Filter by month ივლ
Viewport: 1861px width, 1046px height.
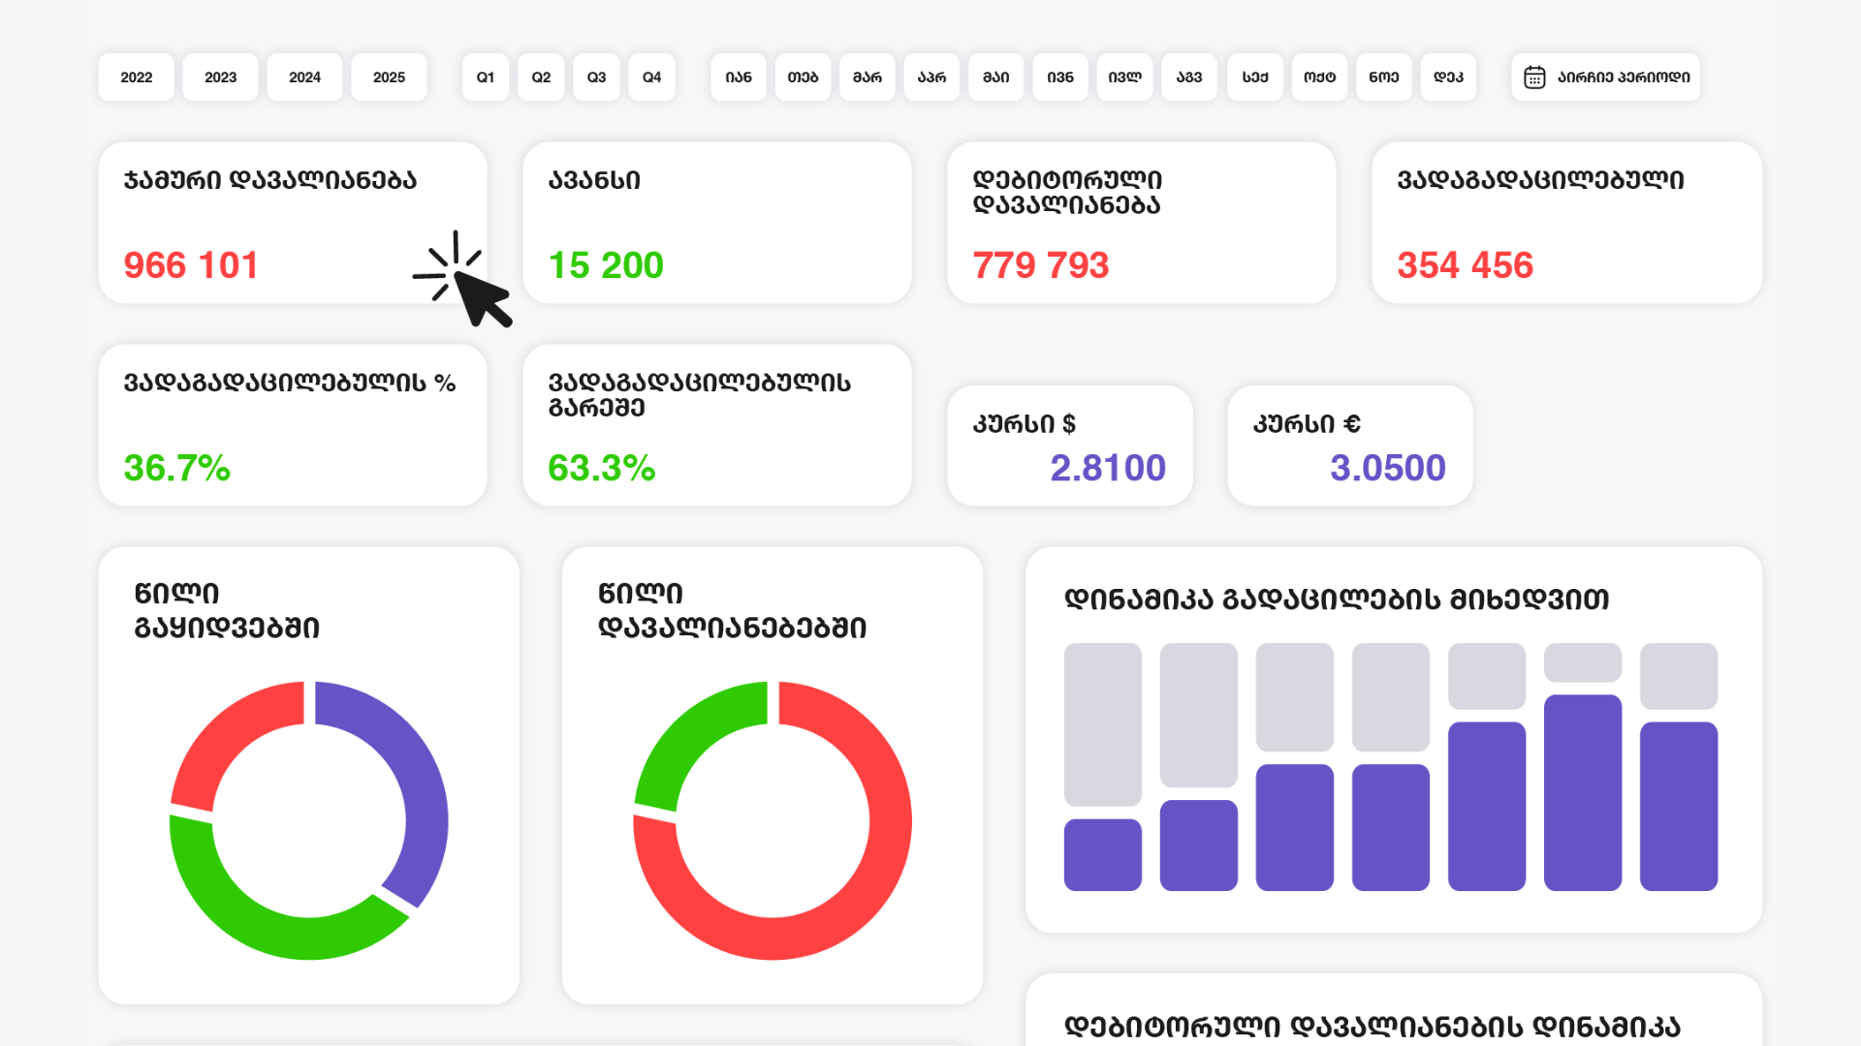tap(1124, 77)
